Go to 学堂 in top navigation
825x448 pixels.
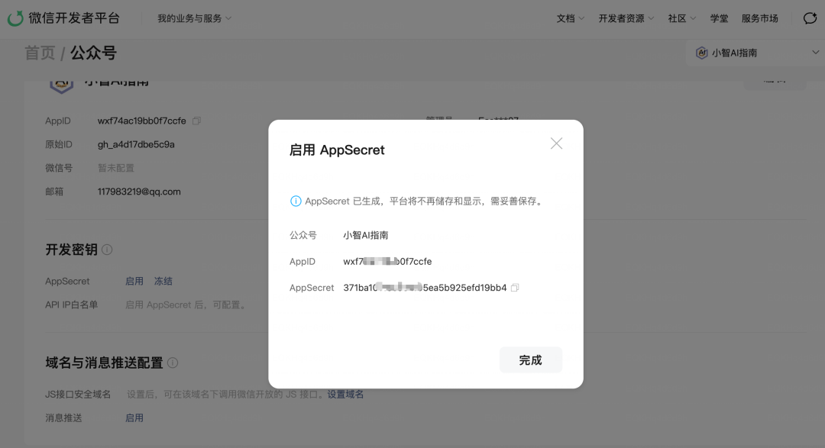(x=719, y=18)
